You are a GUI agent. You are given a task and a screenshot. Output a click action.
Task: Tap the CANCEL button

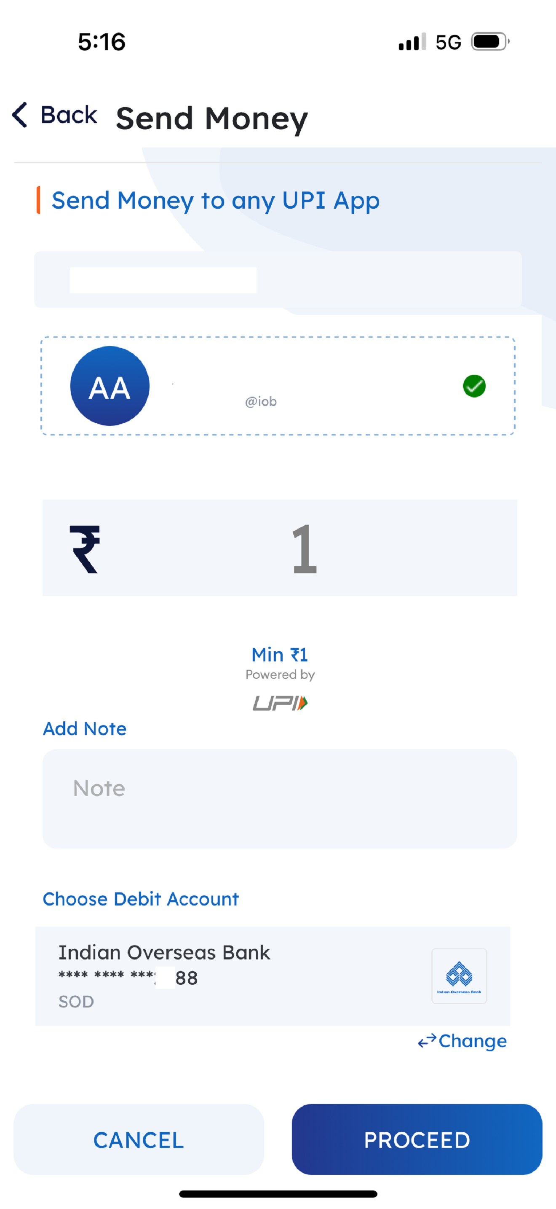(x=139, y=1139)
